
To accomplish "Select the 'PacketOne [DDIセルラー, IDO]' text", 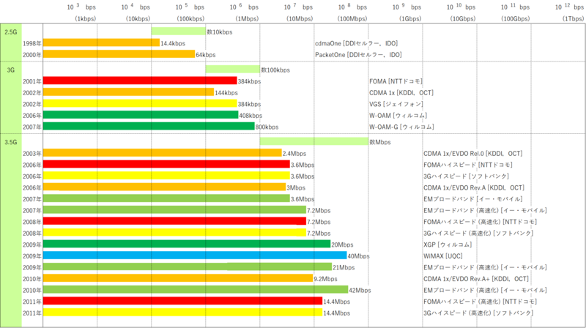I will [x=358, y=55].
